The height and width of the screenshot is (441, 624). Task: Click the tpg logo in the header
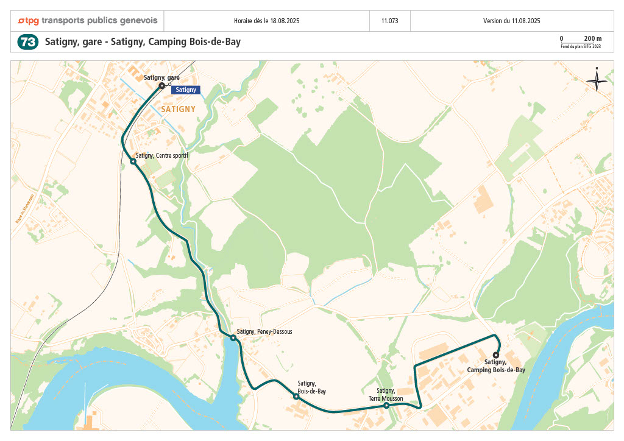pyautogui.click(x=87, y=21)
